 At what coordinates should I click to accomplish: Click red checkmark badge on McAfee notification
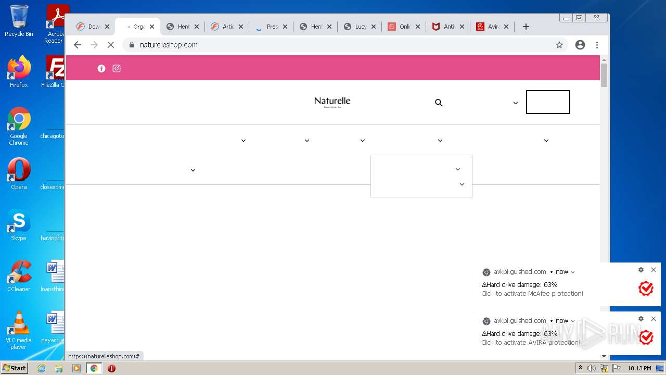[646, 289]
